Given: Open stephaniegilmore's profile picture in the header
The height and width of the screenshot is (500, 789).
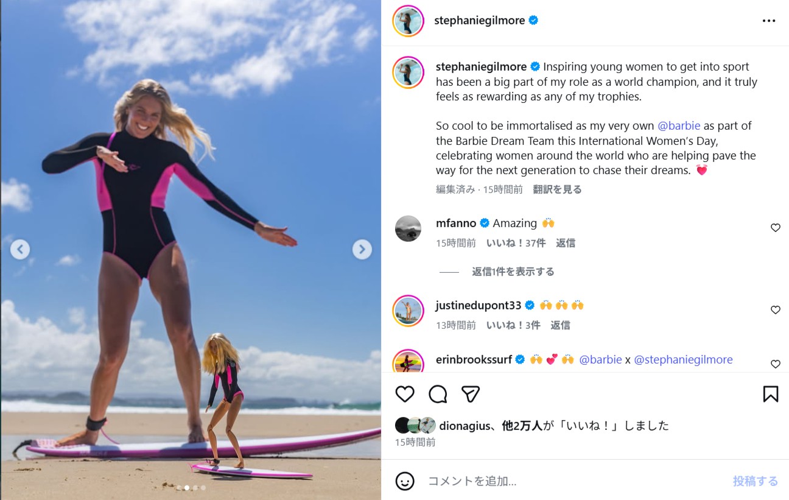Looking at the screenshot, I should (x=408, y=21).
